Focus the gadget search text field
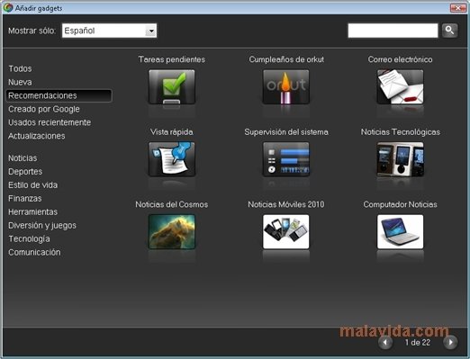This screenshot has height=359, width=470. (x=393, y=31)
